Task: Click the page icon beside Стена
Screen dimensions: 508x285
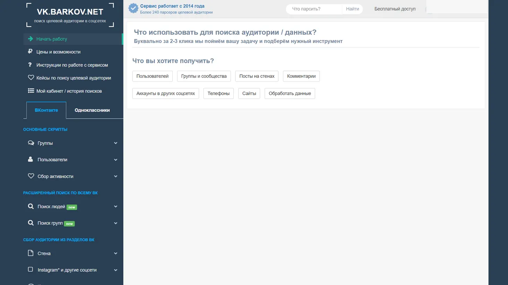Action: (30, 253)
